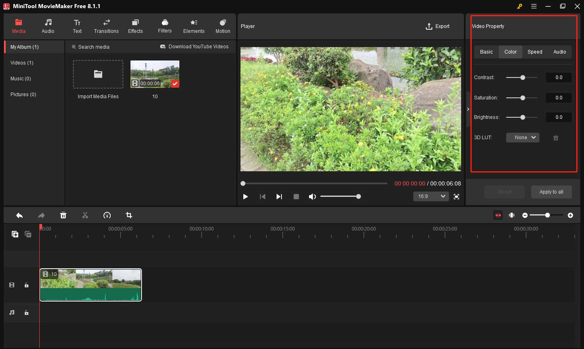Split clip with the scissors tool
584x349 pixels.
(x=85, y=215)
